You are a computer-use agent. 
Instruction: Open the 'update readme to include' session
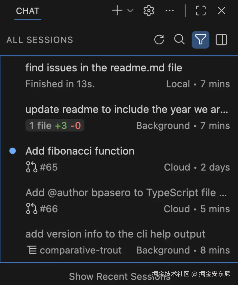click(x=126, y=109)
